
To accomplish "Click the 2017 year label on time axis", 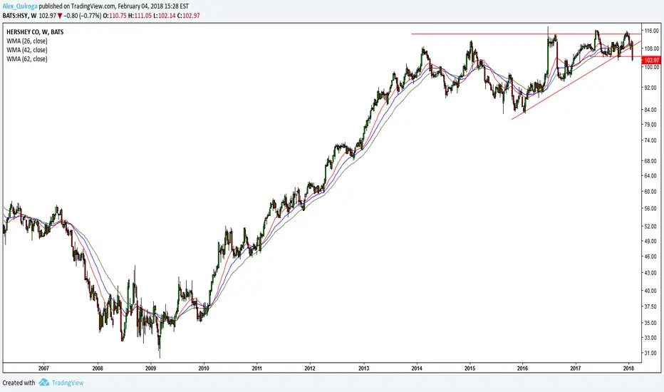I will click(x=576, y=368).
